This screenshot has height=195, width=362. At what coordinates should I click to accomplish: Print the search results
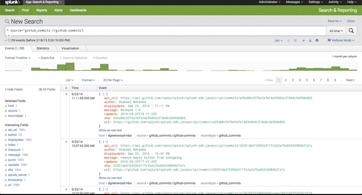(317, 40)
